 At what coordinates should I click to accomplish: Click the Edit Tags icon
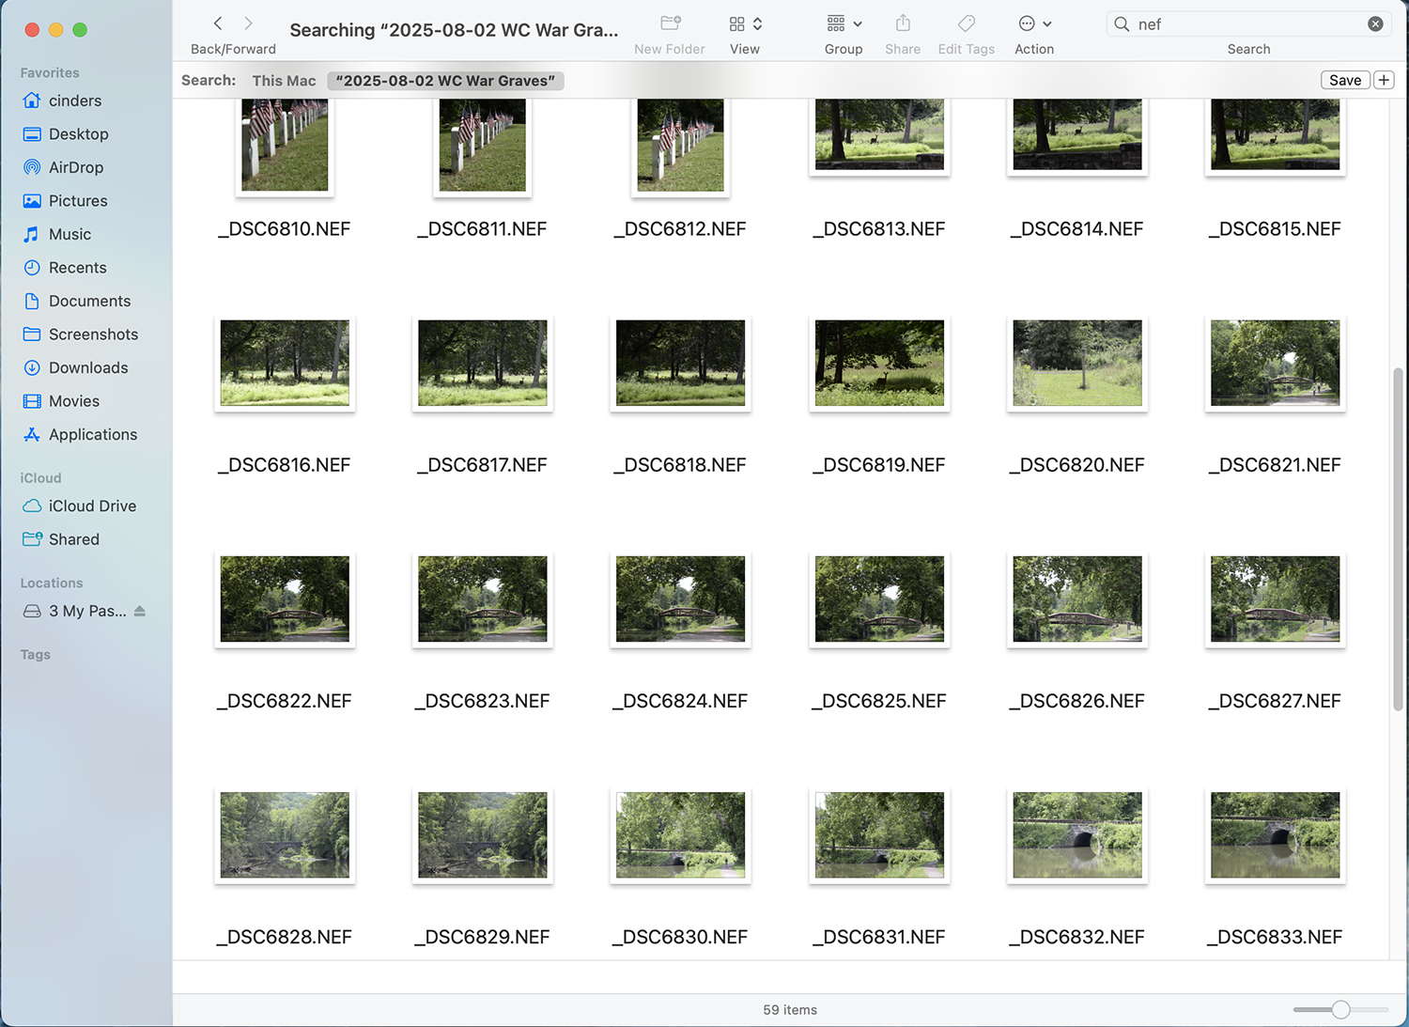point(966,23)
